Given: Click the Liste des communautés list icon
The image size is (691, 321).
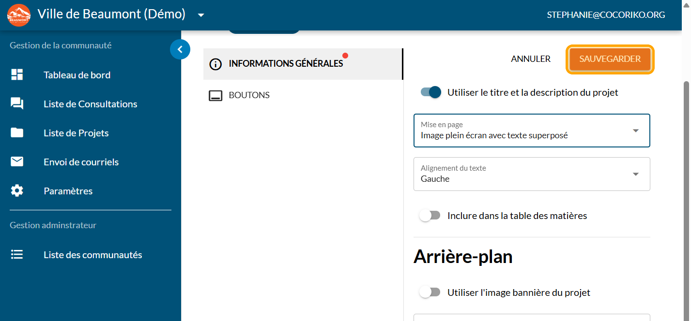Looking at the screenshot, I should coord(17,255).
